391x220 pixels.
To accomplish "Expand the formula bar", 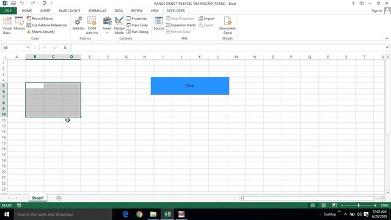I will pyautogui.click(x=387, y=48).
